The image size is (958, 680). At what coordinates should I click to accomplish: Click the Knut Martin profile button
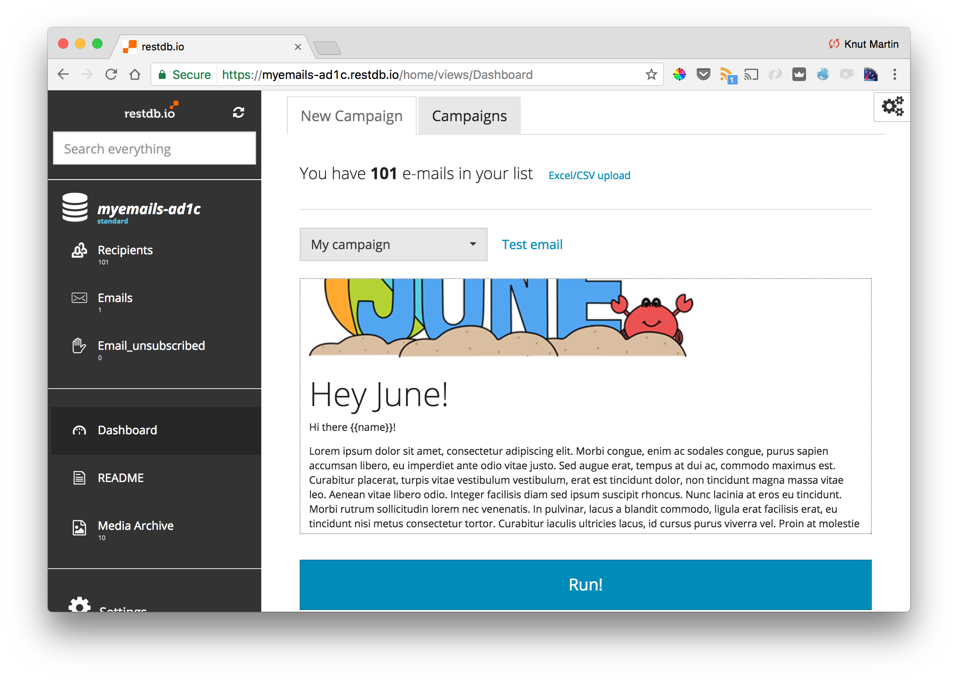864,44
